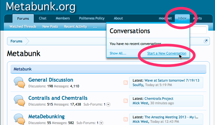Click the open quick navigation icon in breadcrumb bar
Viewport: 215px width, 125px height.
[x=206, y=41]
